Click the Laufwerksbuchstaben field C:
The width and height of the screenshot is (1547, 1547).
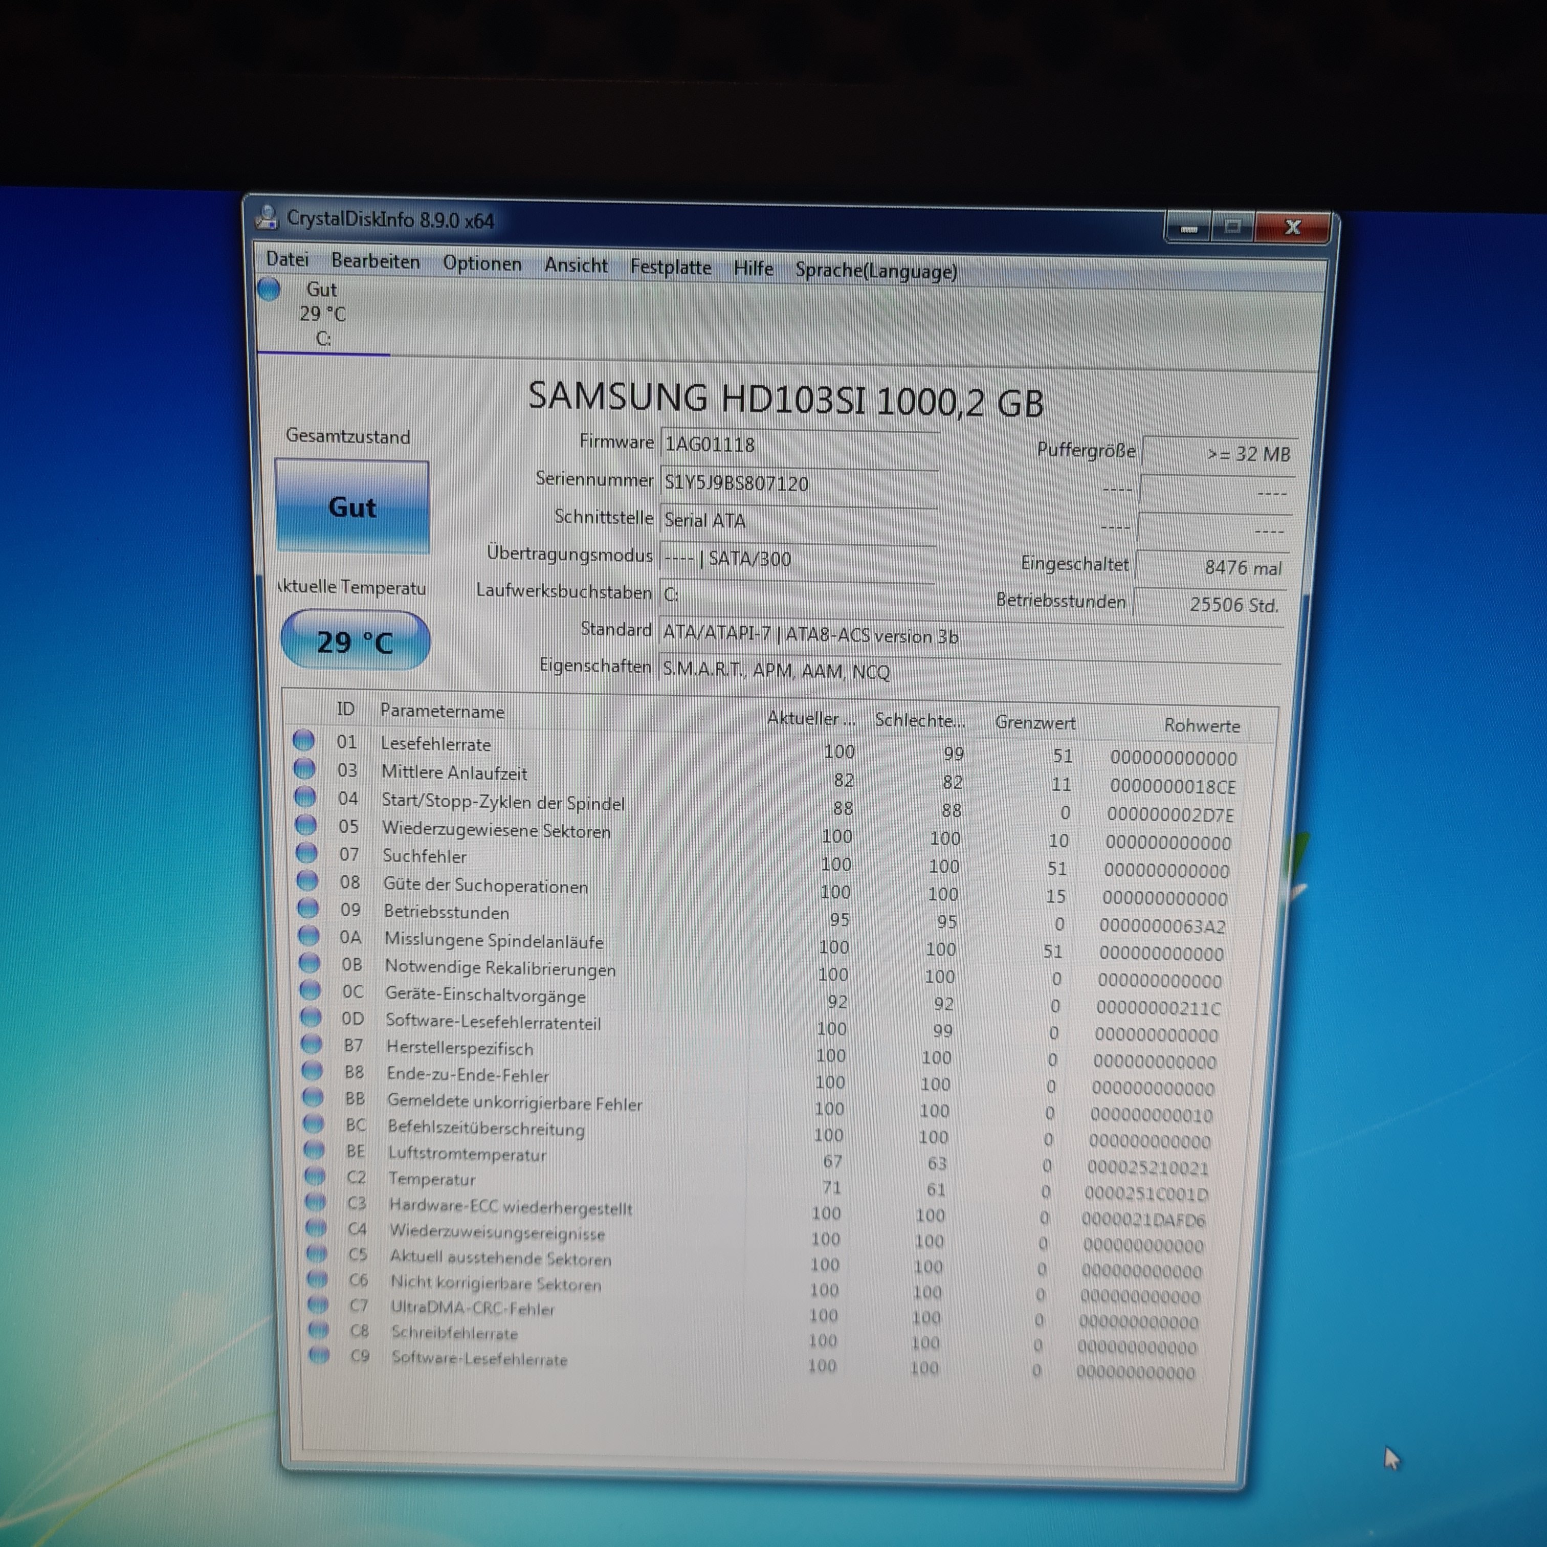[797, 595]
